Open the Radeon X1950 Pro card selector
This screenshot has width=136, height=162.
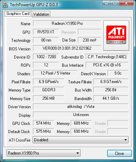tap(44, 153)
